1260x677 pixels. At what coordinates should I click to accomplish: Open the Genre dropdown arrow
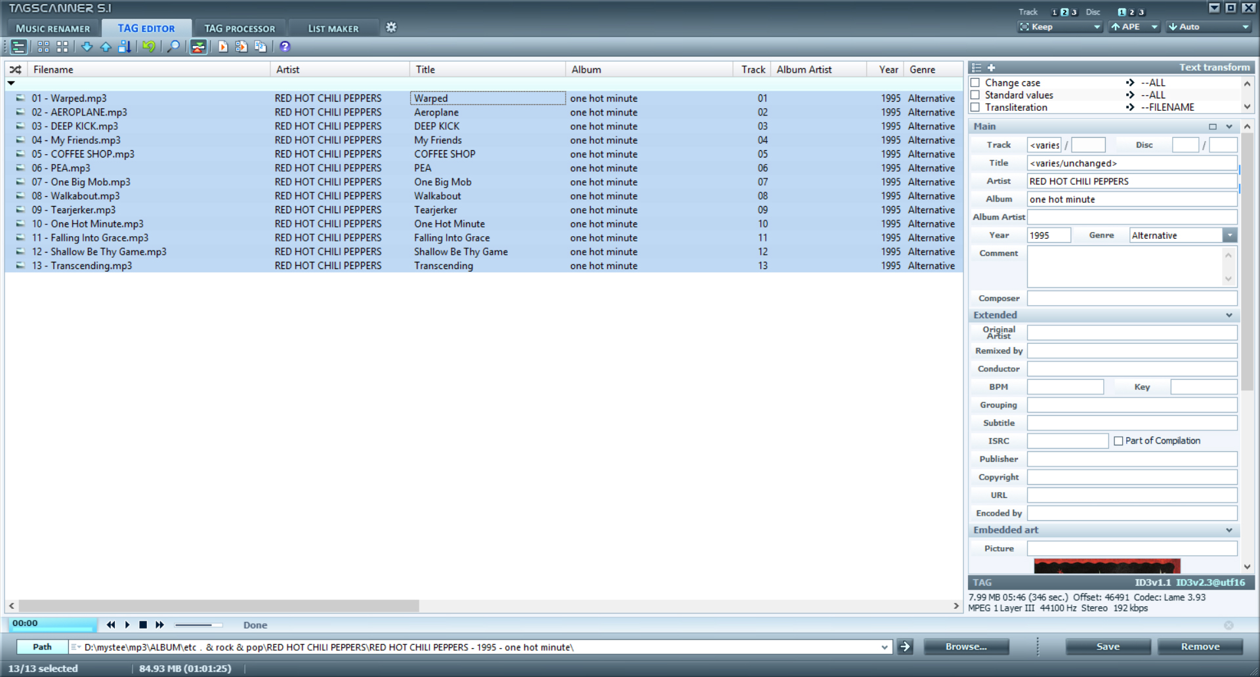[1230, 235]
